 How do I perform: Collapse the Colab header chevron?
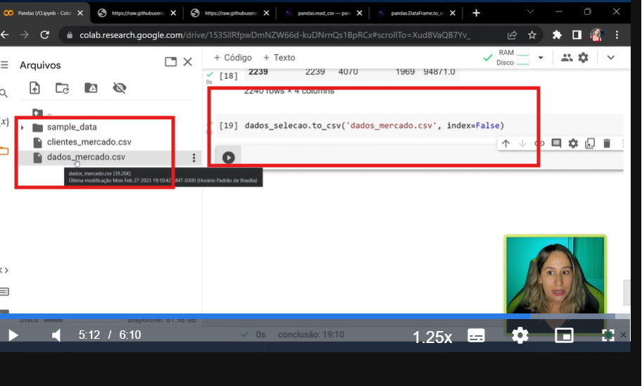pos(610,58)
